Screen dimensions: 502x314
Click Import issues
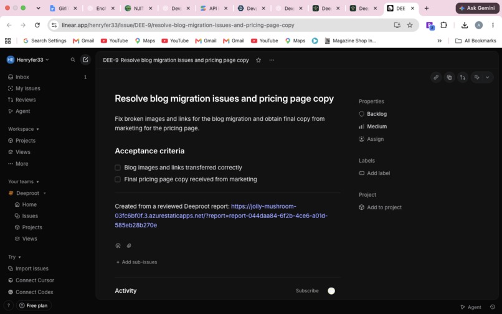coord(47,269)
